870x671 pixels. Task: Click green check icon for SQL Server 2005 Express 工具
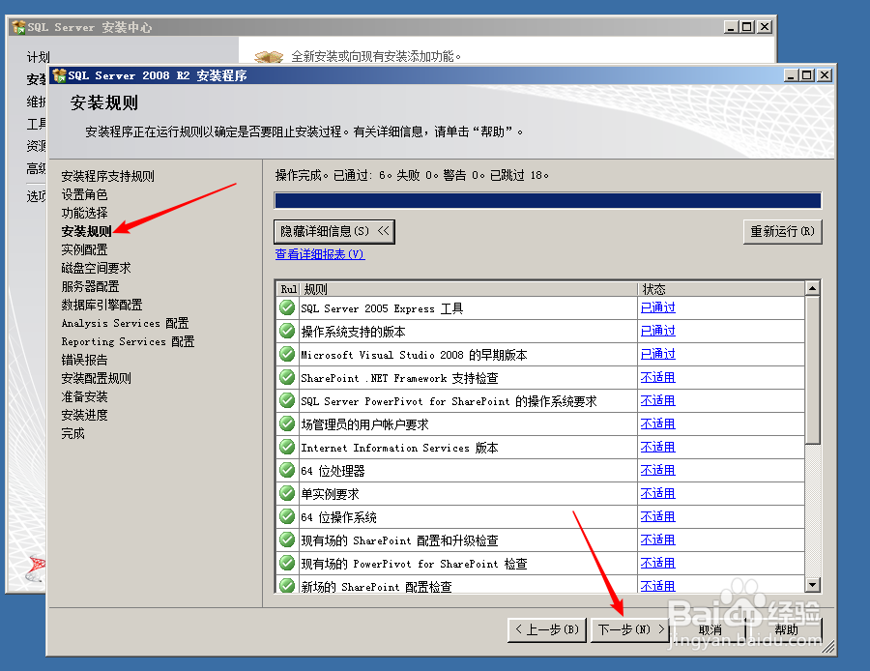point(287,307)
